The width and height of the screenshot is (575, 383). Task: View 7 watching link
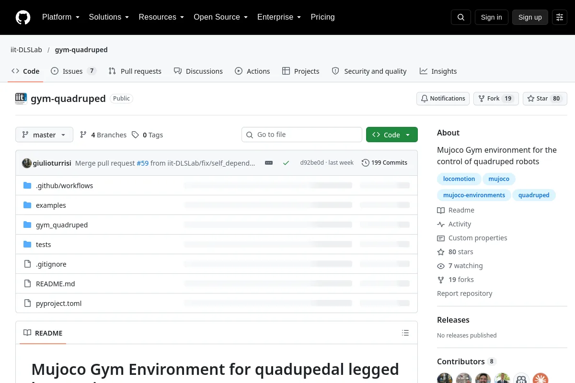tap(460, 266)
